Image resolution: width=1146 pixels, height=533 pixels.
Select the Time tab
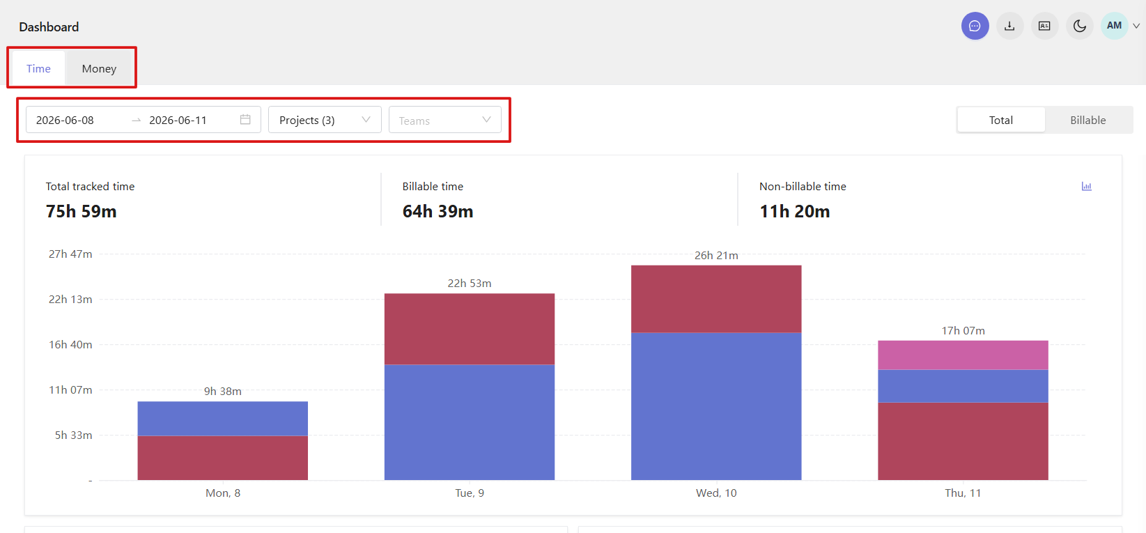point(38,68)
